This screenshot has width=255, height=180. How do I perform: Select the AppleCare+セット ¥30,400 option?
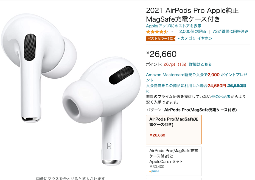pos(174,161)
